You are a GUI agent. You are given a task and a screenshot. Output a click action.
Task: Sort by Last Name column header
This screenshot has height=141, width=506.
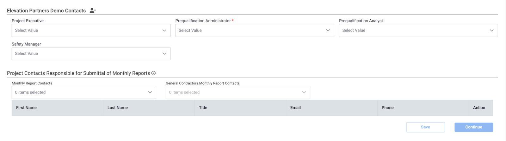coord(118,108)
